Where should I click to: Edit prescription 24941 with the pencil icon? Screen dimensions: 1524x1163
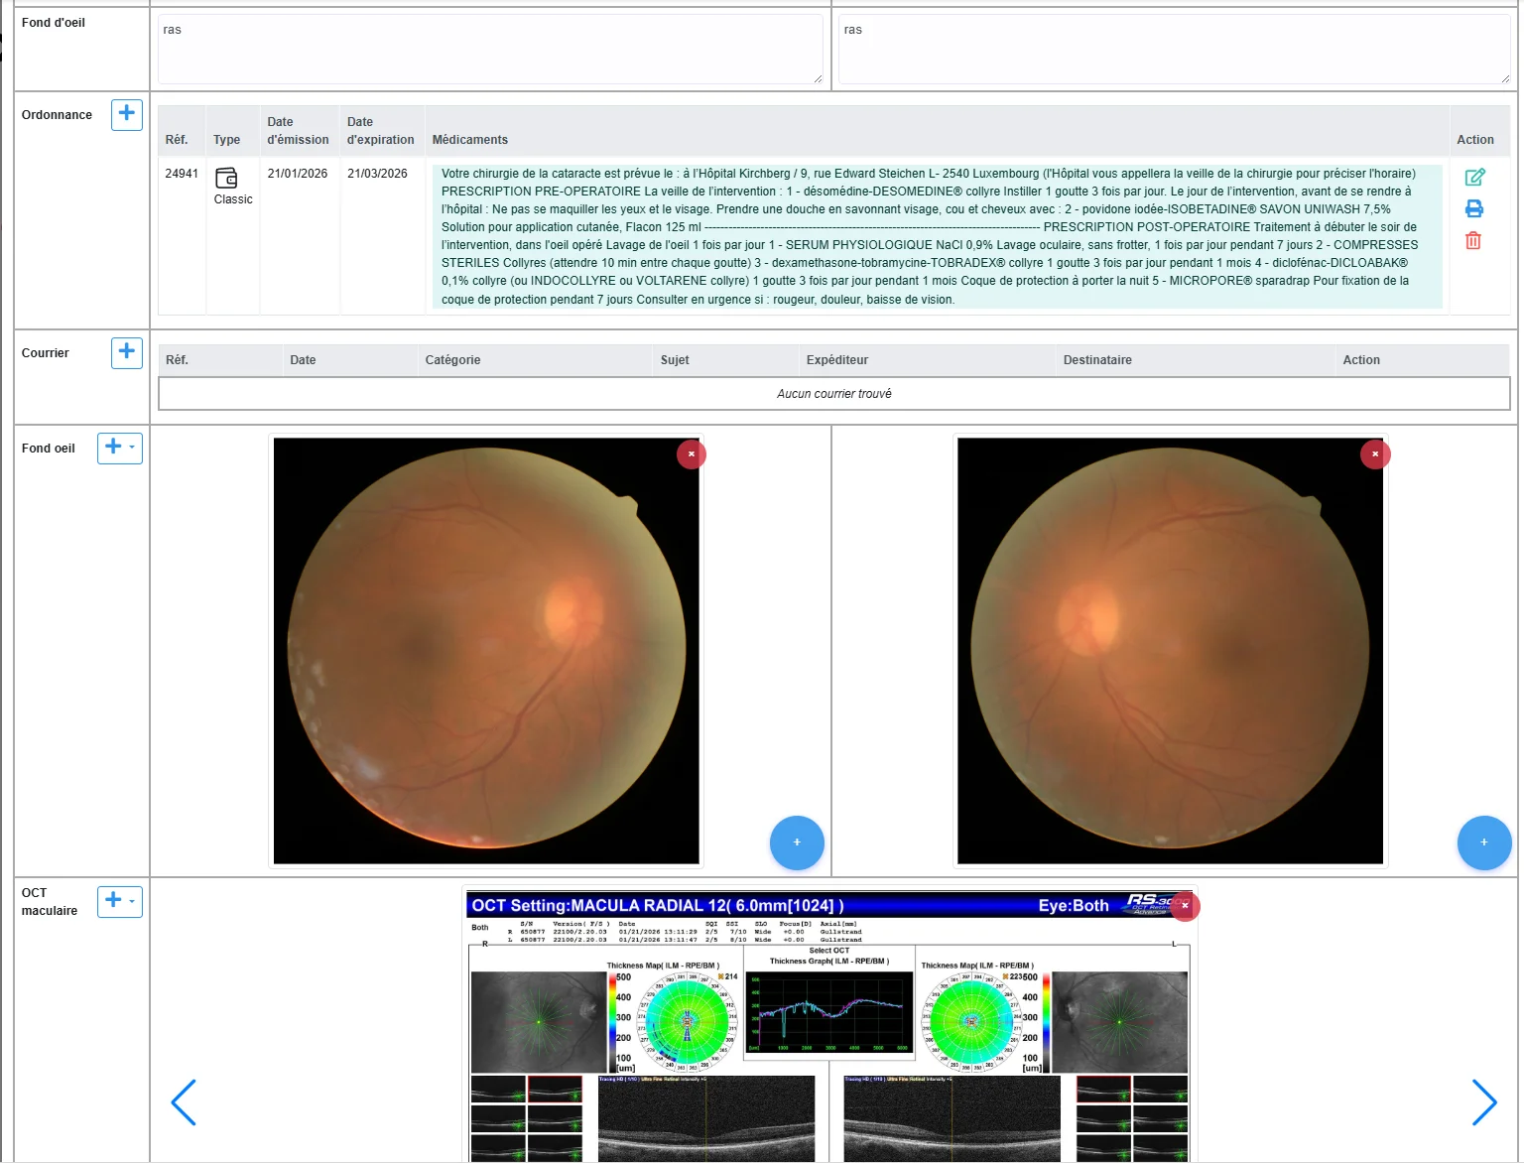(x=1473, y=177)
